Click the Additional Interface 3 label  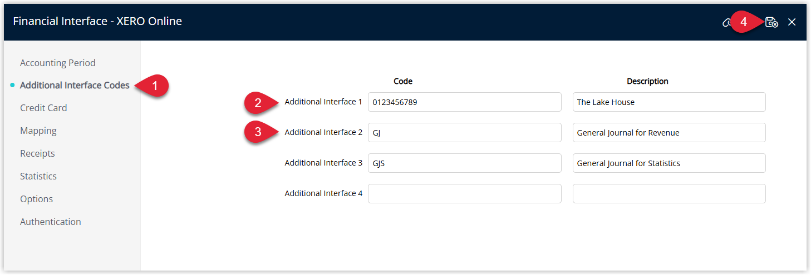[323, 163]
